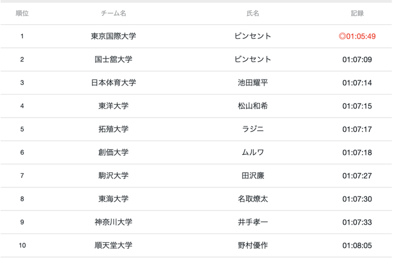Click the 記録 column header
Image resolution: width=394 pixels, height=260 pixels.
tap(357, 13)
